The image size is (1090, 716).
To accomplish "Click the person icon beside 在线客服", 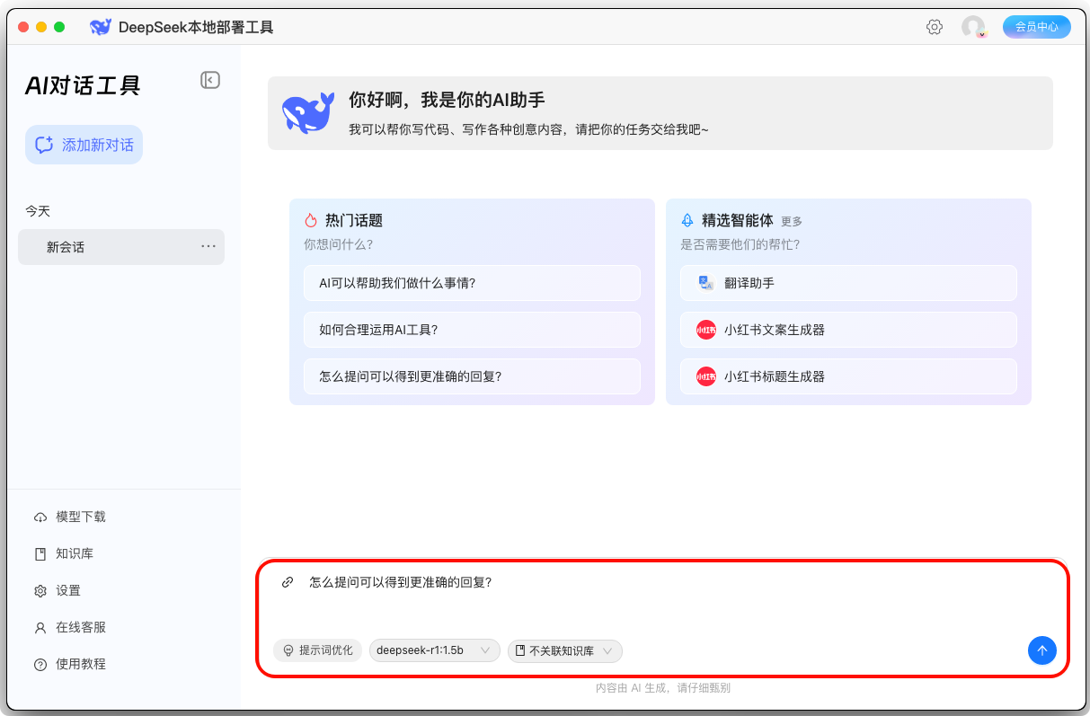I will [40, 628].
